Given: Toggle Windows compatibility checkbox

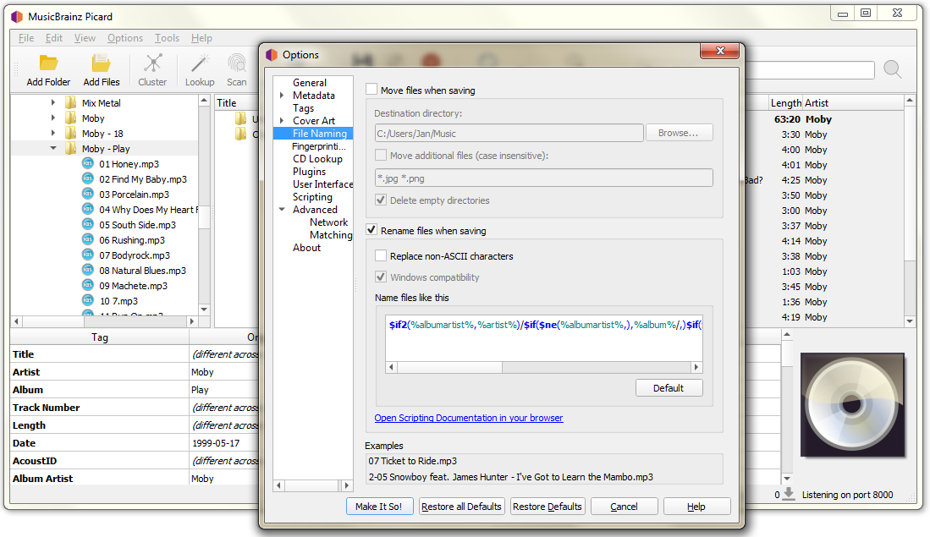Looking at the screenshot, I should point(381,277).
